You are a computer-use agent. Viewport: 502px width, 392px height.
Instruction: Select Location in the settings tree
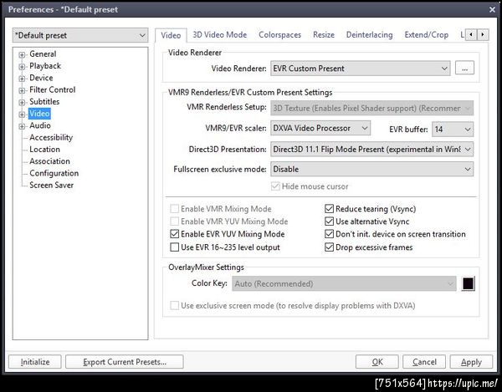[44, 150]
